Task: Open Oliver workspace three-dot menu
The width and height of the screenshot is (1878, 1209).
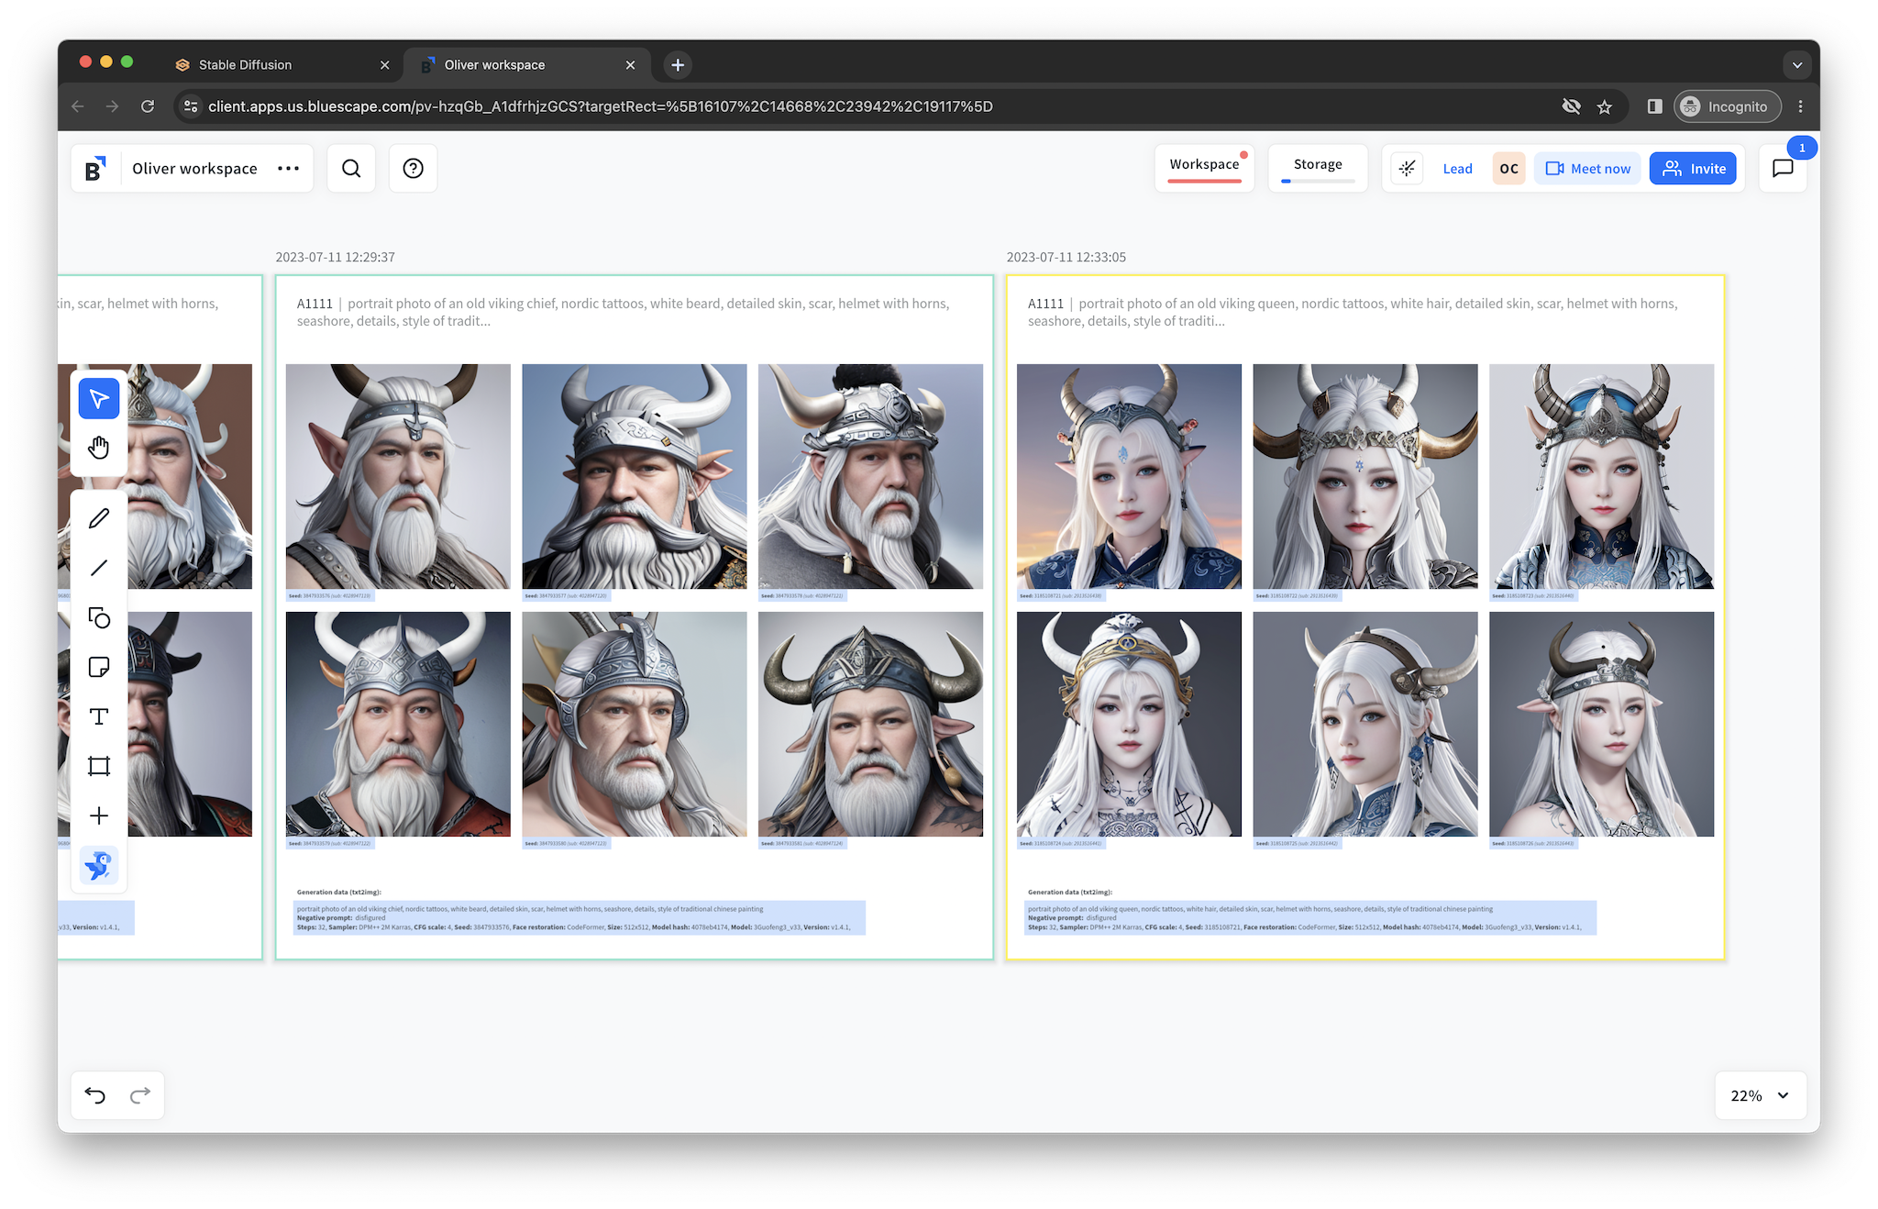Action: point(288,169)
